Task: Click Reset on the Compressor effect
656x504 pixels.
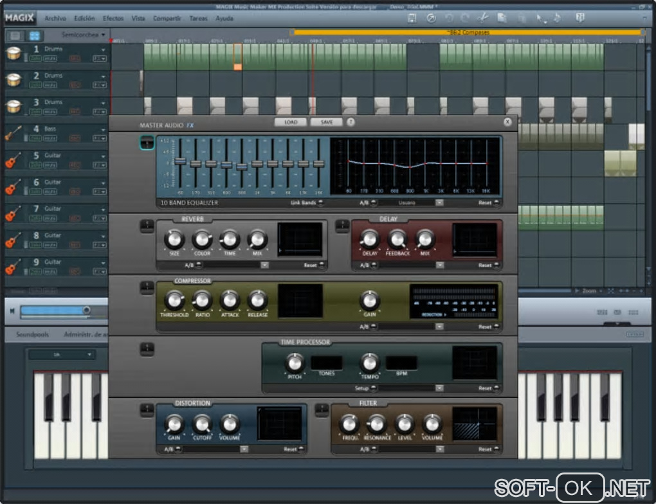Action: [x=489, y=327]
